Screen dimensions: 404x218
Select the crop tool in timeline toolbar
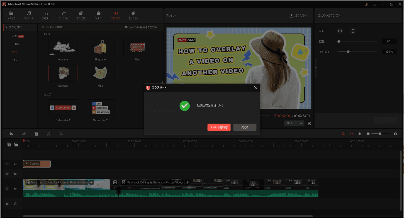61,134
